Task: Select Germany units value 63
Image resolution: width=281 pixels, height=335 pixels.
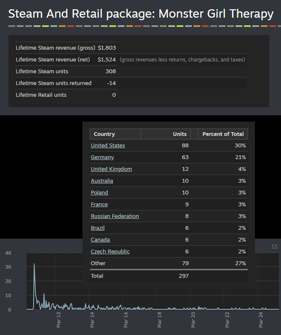Action: click(x=185, y=157)
